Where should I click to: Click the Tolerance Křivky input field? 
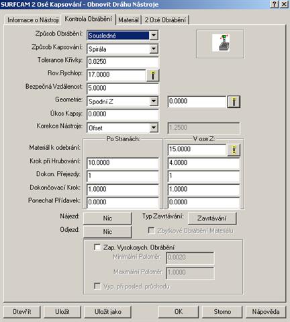click(123, 62)
